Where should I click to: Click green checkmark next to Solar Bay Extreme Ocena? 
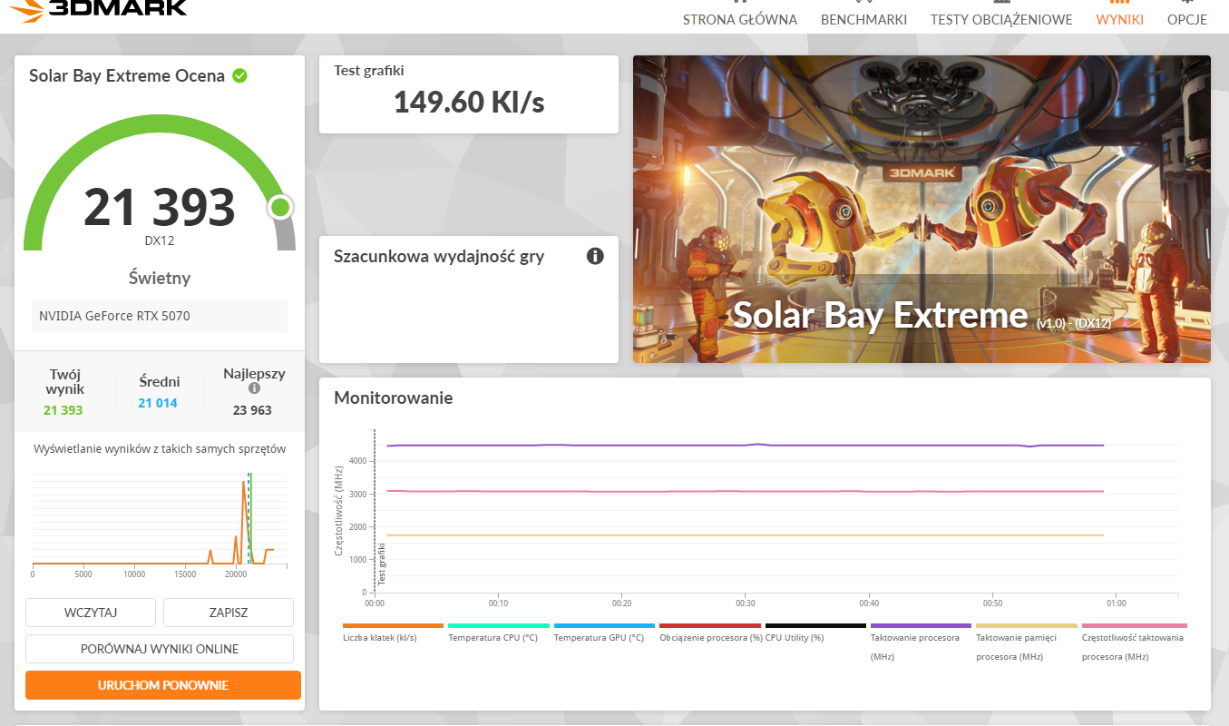239,75
